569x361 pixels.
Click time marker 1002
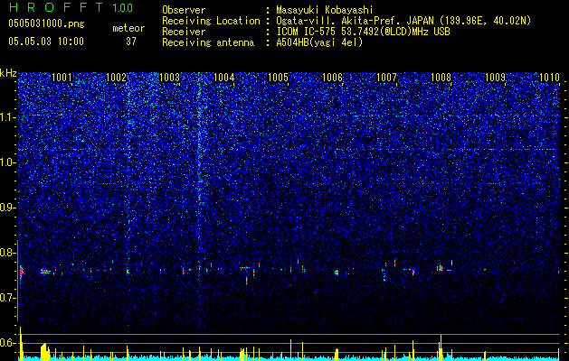pos(116,78)
